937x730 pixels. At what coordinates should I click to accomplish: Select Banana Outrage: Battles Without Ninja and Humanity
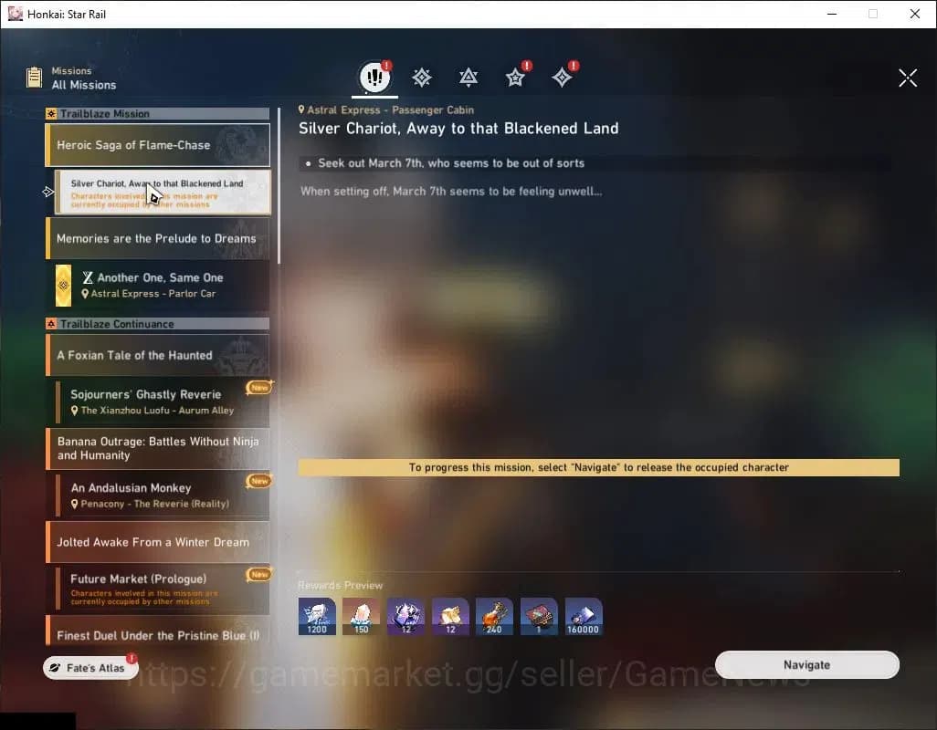158,448
